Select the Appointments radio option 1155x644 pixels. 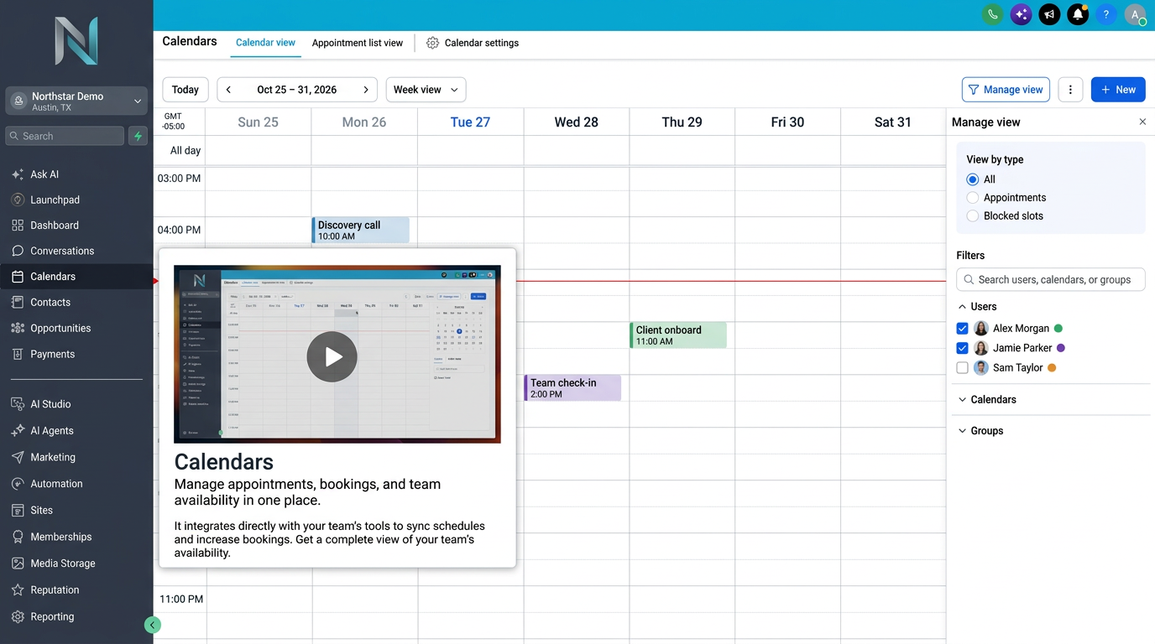pyautogui.click(x=973, y=198)
